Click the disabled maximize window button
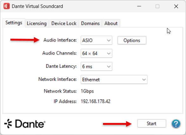 coord(157,6)
